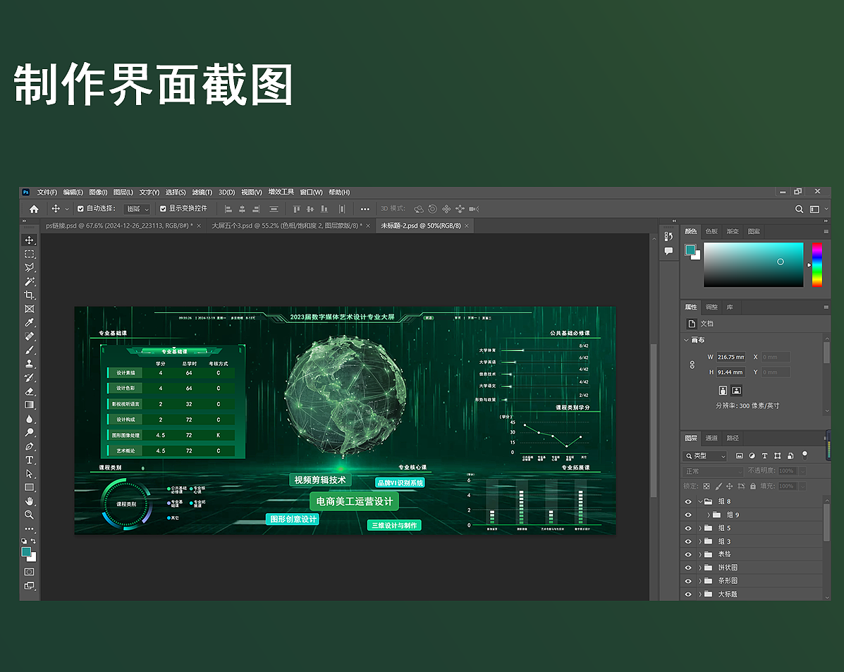844x672 pixels.
Task: Open the blend mode dropdown showing 正常
Action: (x=713, y=471)
